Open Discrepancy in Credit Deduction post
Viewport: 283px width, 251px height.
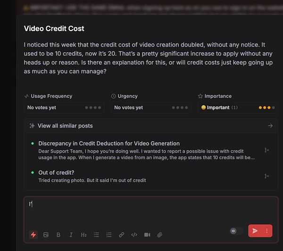109,144
